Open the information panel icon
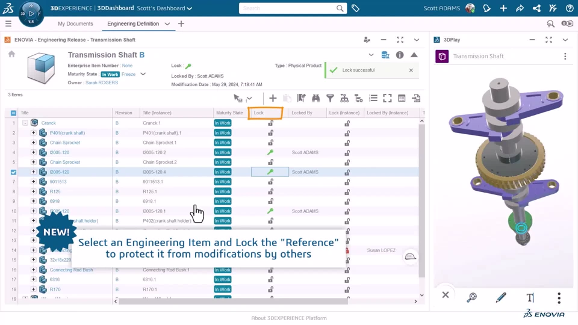 pos(400,55)
